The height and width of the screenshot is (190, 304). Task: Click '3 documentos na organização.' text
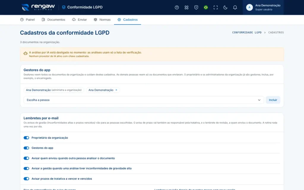[x=40, y=42]
